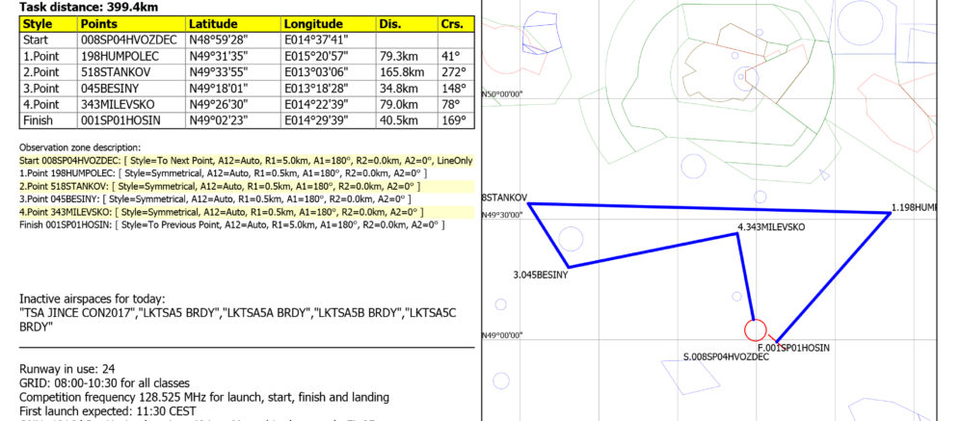Select the 4.343MILEVSKO waypoint label on map

(770, 226)
